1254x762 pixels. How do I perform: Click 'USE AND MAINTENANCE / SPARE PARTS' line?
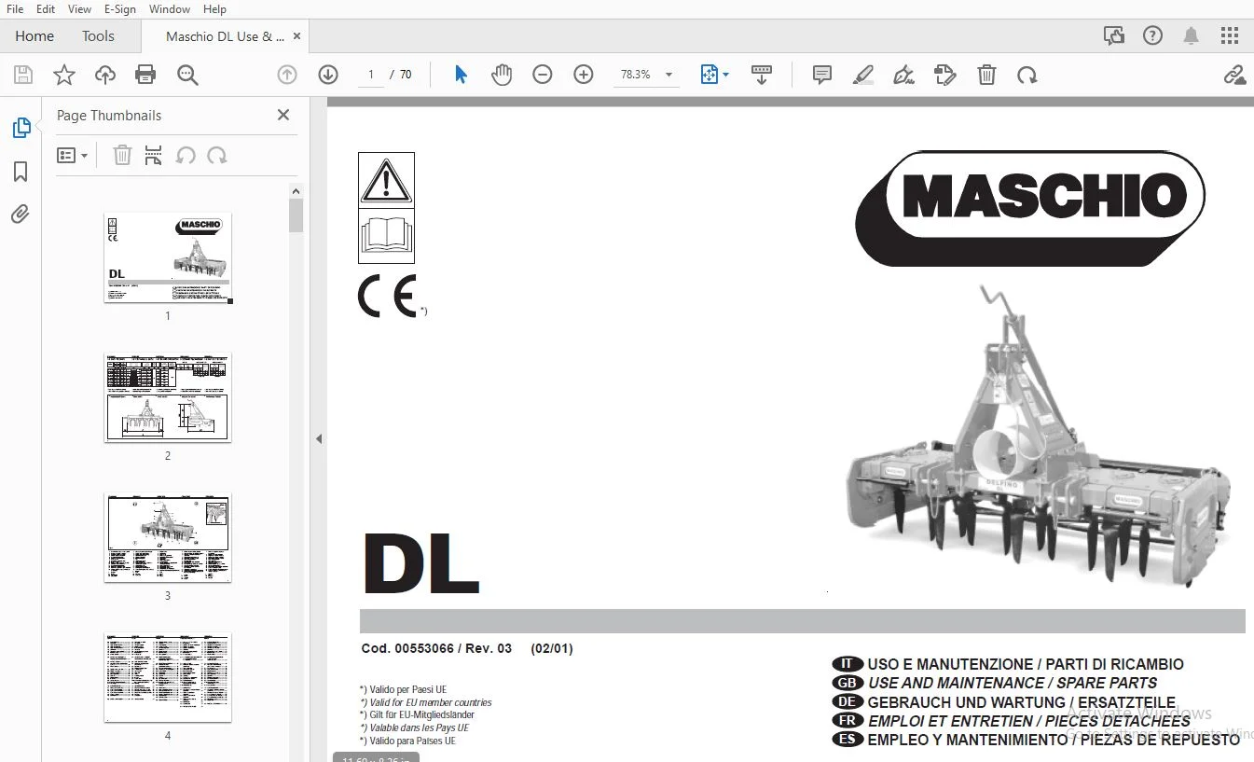coord(1013,684)
